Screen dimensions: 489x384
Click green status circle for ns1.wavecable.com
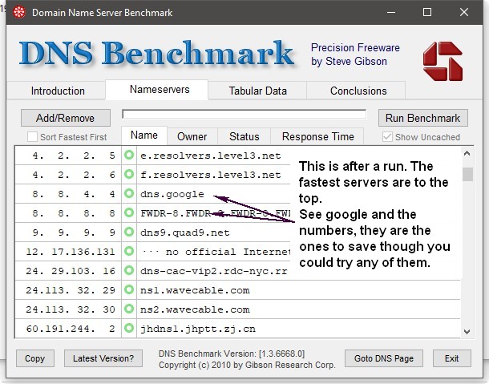coord(129,289)
